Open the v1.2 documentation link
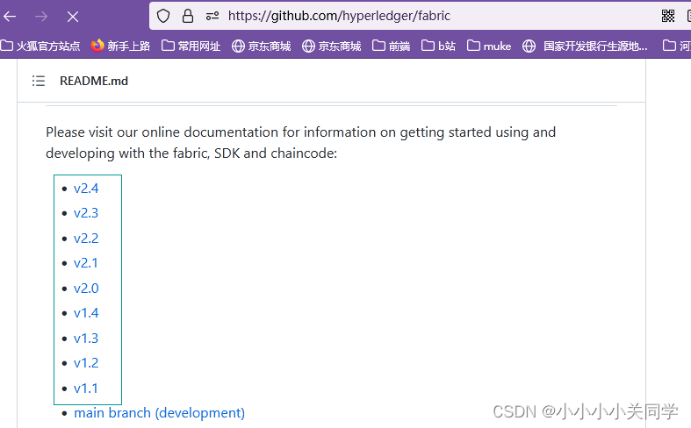This screenshot has width=691, height=428. coord(86,363)
